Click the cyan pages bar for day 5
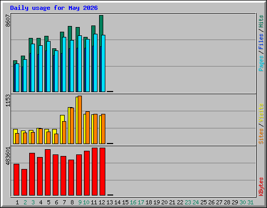This screenshot has height=208, width=267. coord(48,67)
